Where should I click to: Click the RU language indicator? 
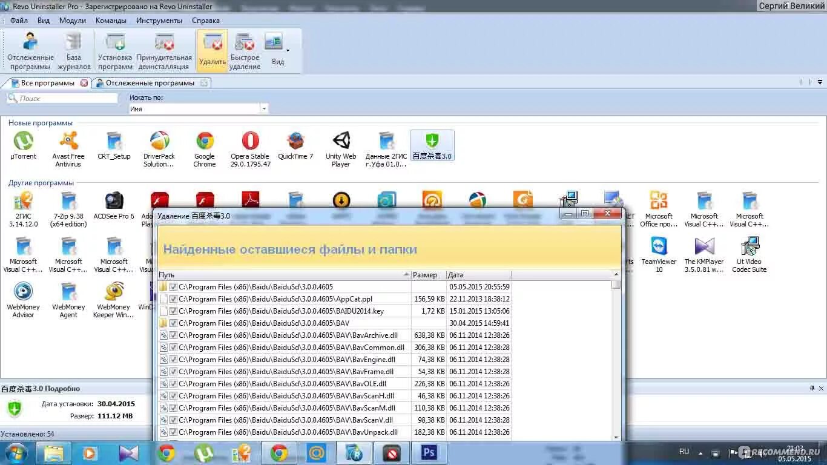pos(684,452)
